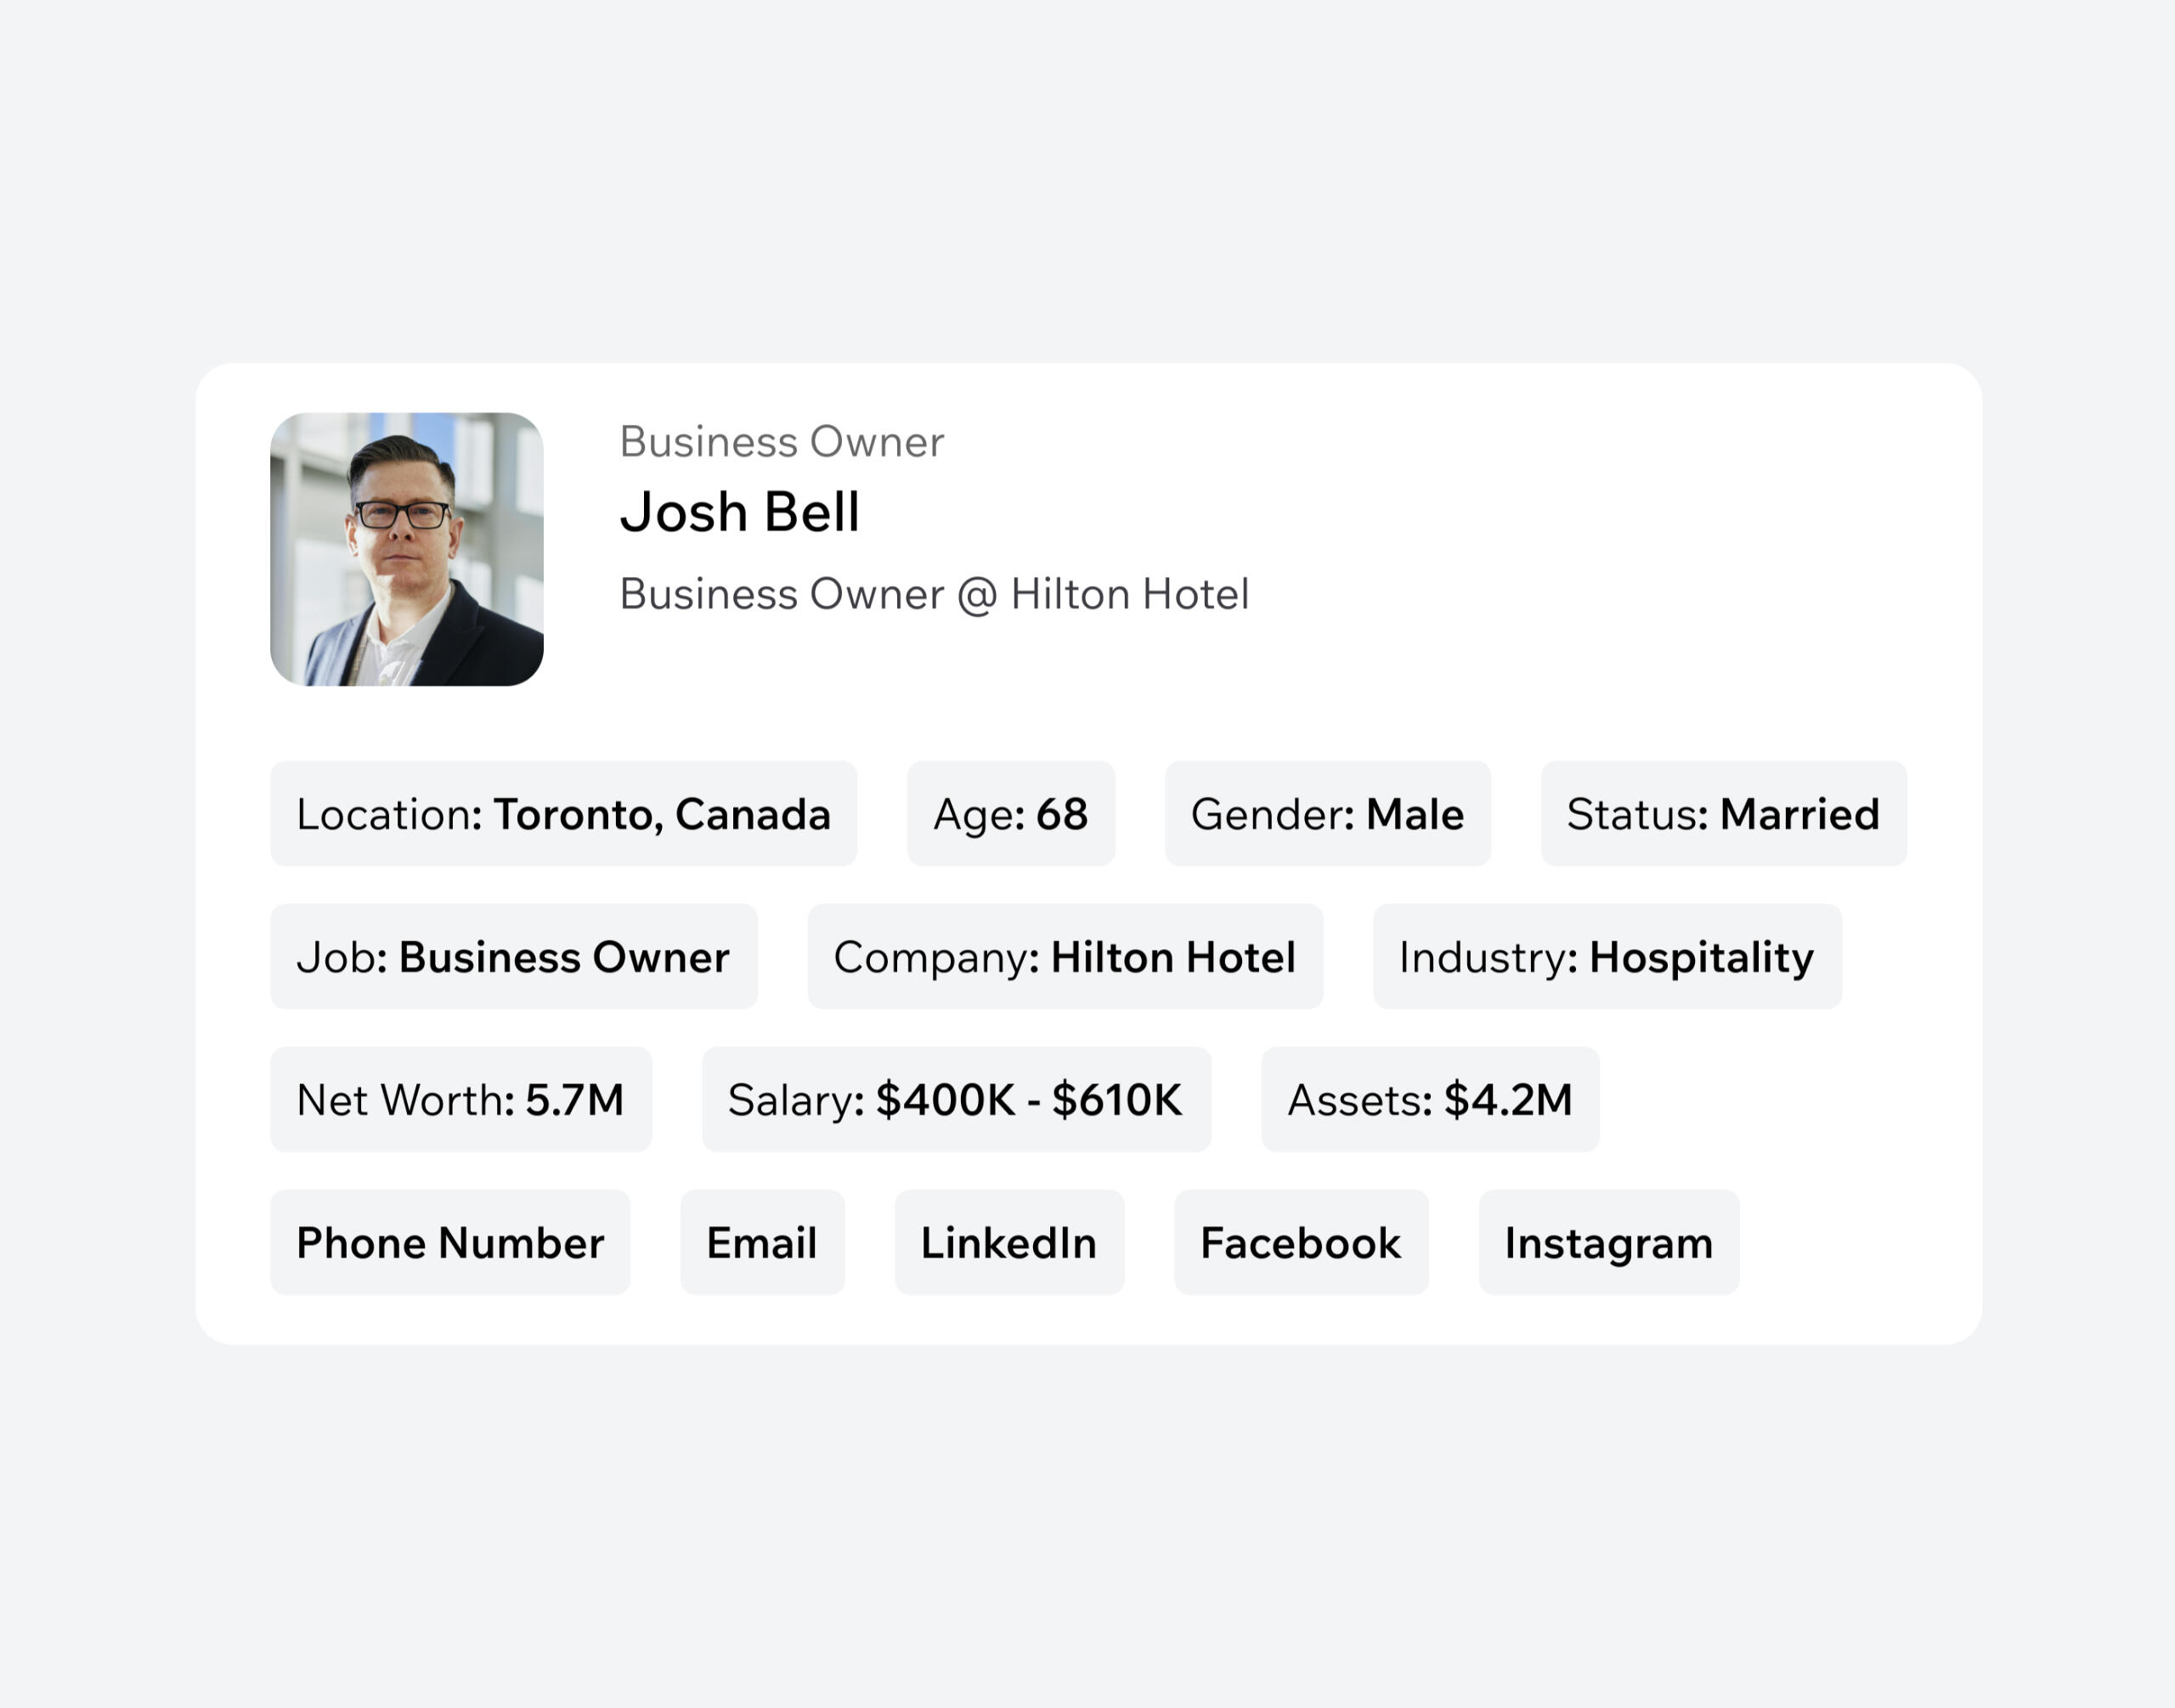Click the Net Worth: 5.7M tag
The image size is (2175, 1708).
tap(460, 1099)
